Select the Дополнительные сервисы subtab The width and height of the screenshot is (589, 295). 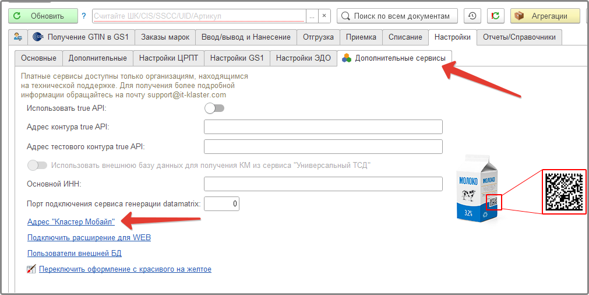pyautogui.click(x=394, y=58)
